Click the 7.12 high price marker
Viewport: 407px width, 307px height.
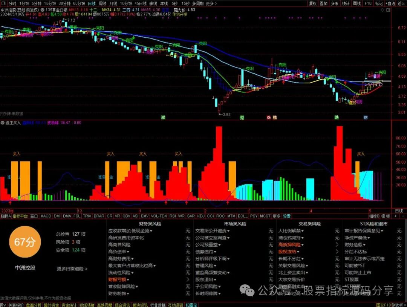[69, 20]
